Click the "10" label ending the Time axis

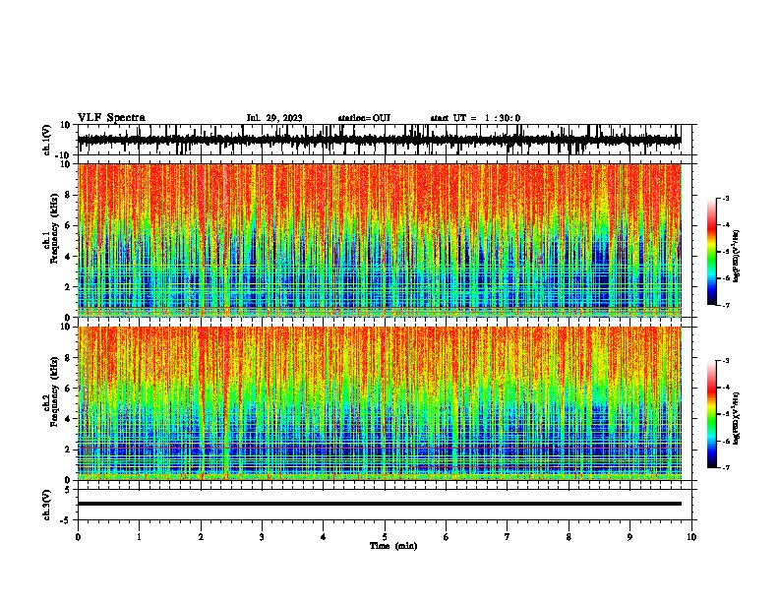tap(691, 537)
